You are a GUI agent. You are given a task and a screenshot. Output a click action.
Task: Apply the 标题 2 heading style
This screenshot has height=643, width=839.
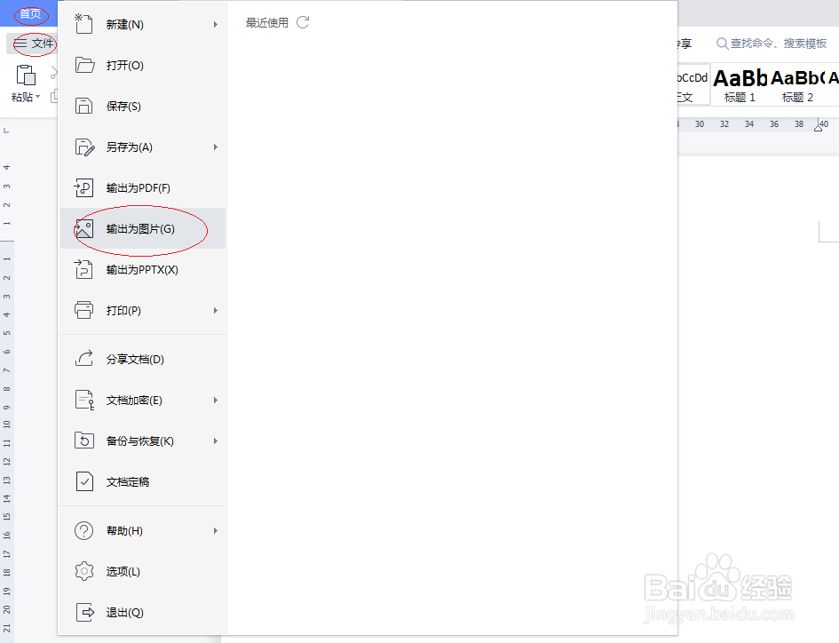pyautogui.click(x=797, y=85)
